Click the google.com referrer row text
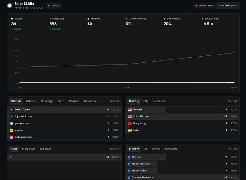246x180 pixels. click(22, 123)
